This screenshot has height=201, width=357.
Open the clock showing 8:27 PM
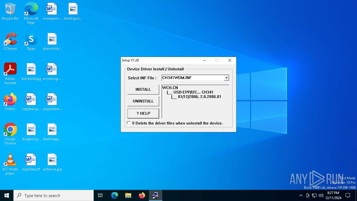(x=333, y=195)
